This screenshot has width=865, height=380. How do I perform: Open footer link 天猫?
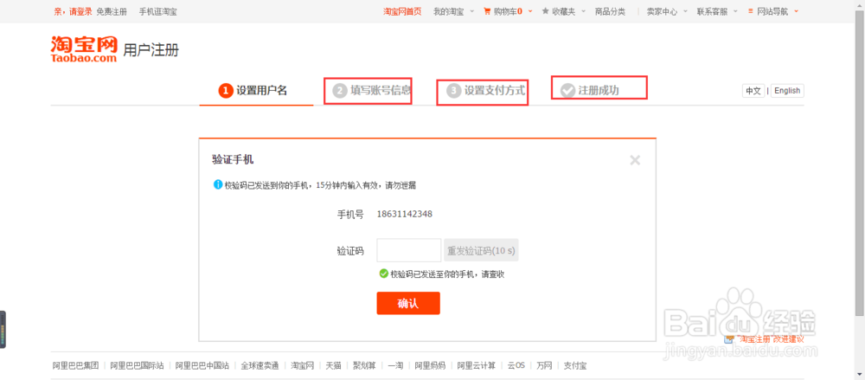[333, 365]
